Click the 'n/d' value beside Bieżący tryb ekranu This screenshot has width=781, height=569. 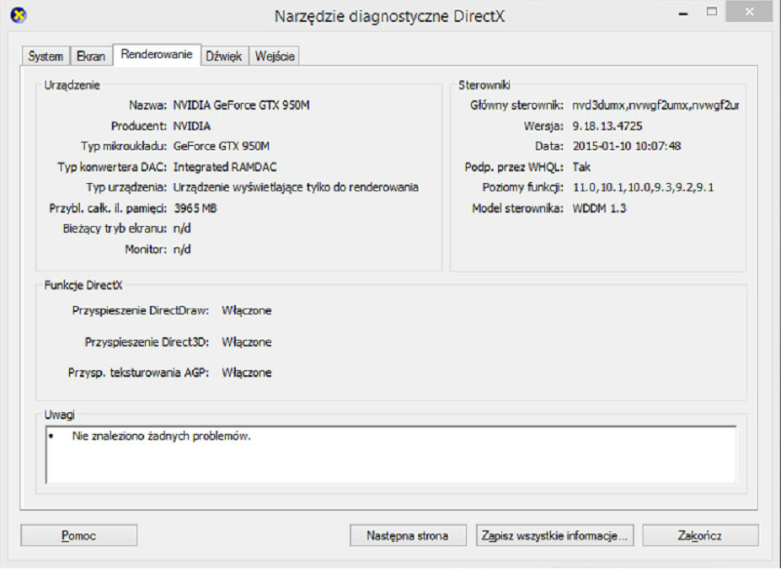coord(182,228)
